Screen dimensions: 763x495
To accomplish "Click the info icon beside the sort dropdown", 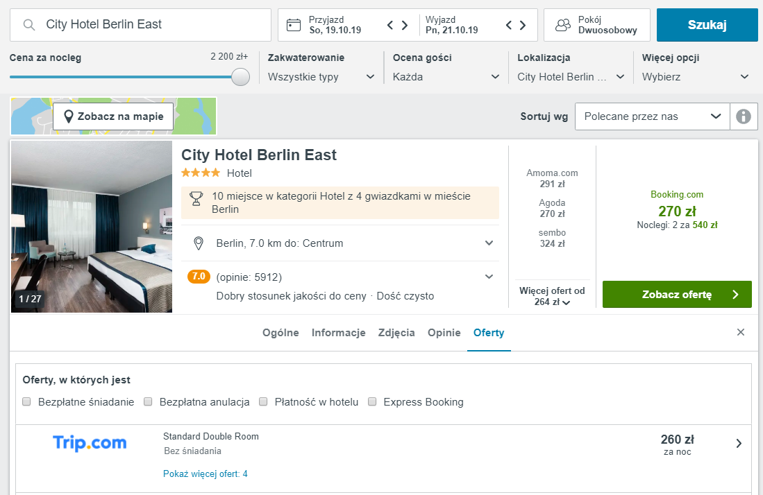I will (x=744, y=116).
